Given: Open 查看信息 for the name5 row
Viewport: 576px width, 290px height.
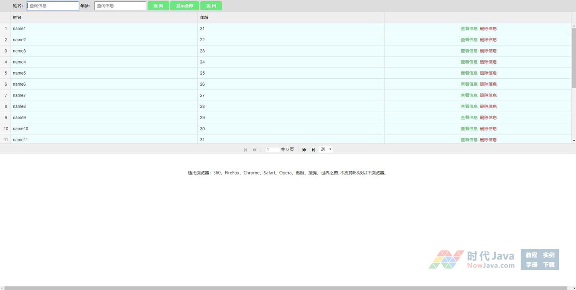Looking at the screenshot, I should [469, 73].
